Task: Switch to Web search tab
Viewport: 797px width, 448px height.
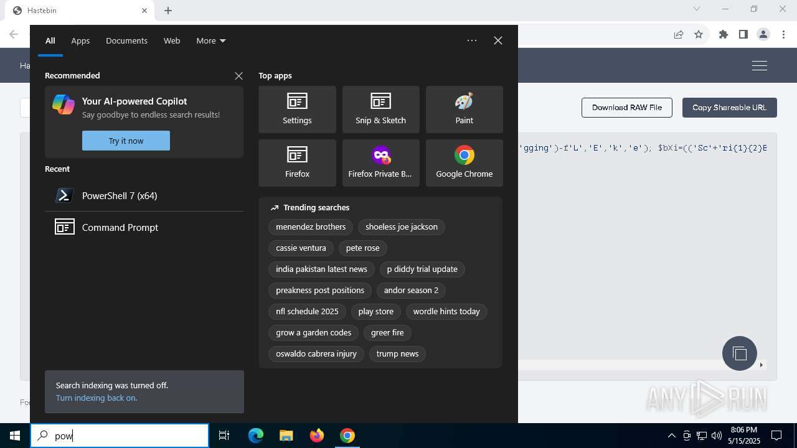Action: click(x=172, y=40)
